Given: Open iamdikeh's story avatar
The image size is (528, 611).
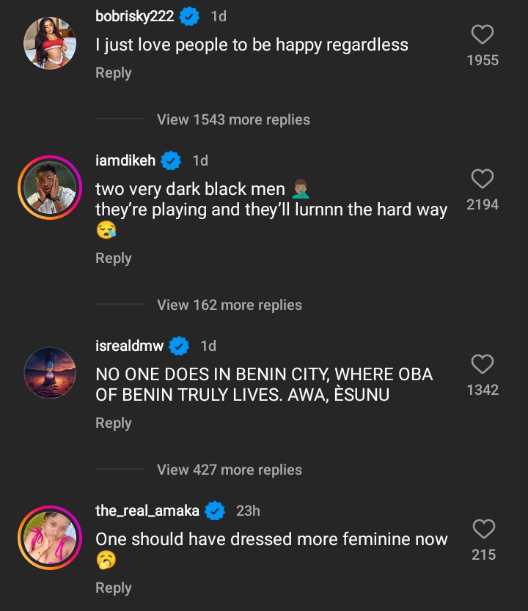Looking at the screenshot, I should pyautogui.click(x=51, y=188).
